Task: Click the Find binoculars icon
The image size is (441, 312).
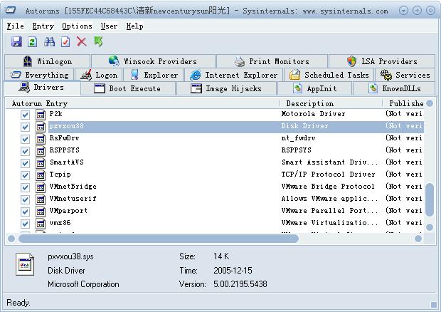Action: (50, 42)
